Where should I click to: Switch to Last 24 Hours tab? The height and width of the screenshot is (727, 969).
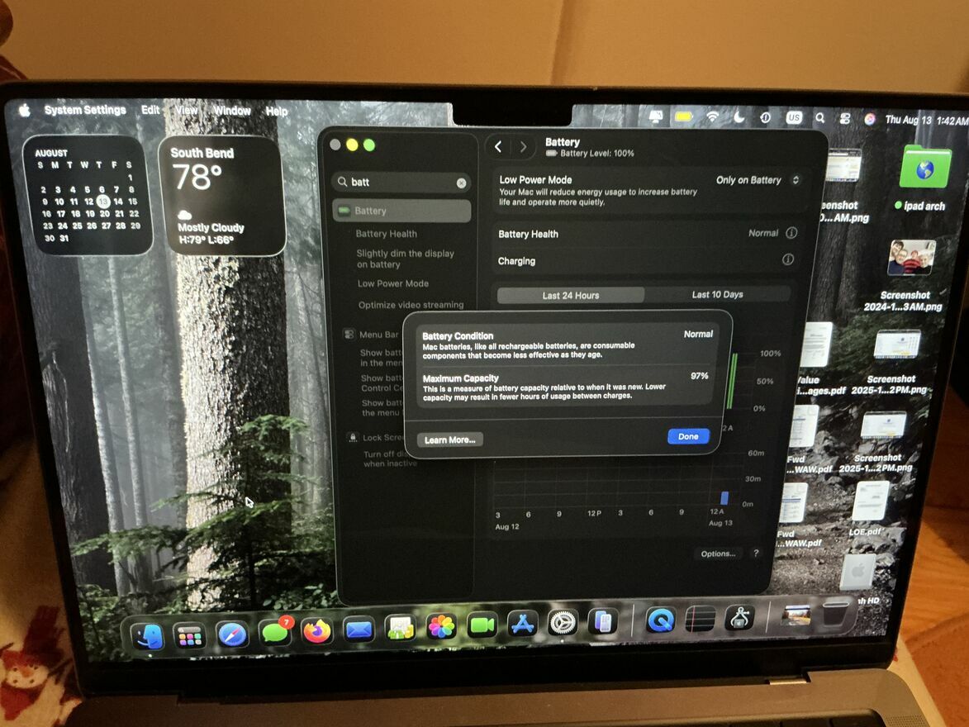[x=570, y=296]
